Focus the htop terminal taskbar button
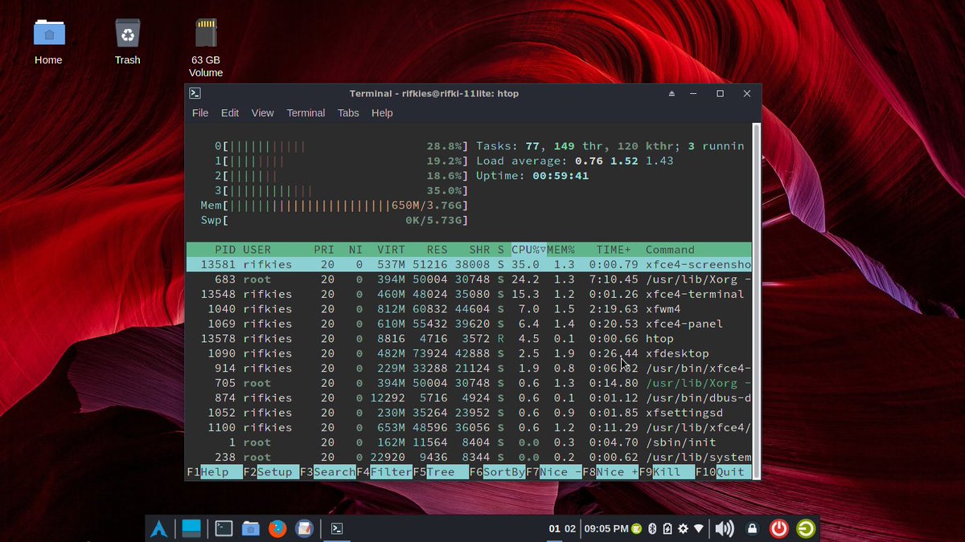Viewport: 965px width, 542px height. click(338, 528)
